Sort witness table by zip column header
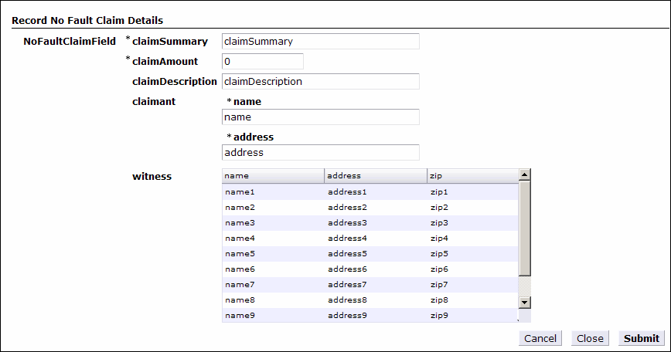 (x=473, y=175)
